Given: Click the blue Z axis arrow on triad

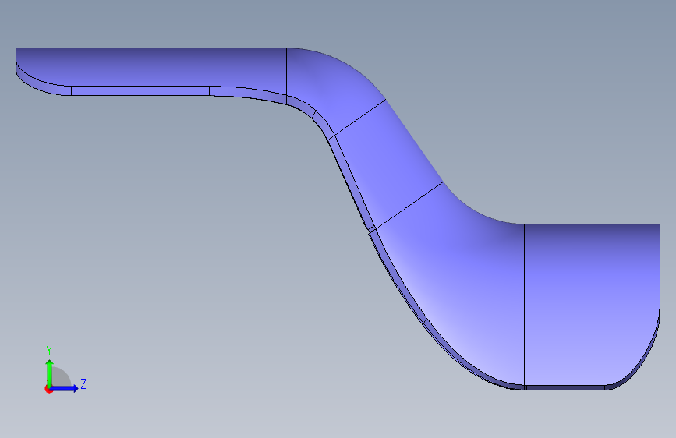Looking at the screenshot, I should pos(65,388).
